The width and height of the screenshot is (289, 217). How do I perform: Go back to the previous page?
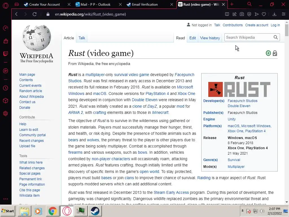click(x=16, y=14)
